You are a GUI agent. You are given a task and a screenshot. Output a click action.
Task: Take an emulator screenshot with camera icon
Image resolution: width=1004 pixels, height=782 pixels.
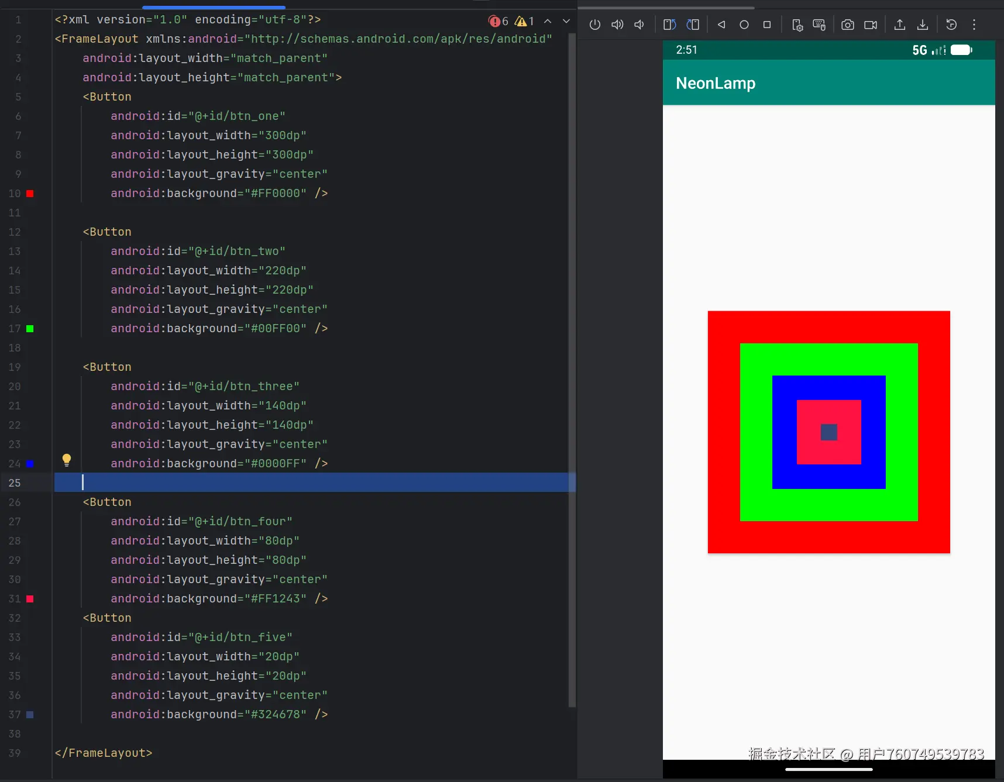(x=847, y=25)
